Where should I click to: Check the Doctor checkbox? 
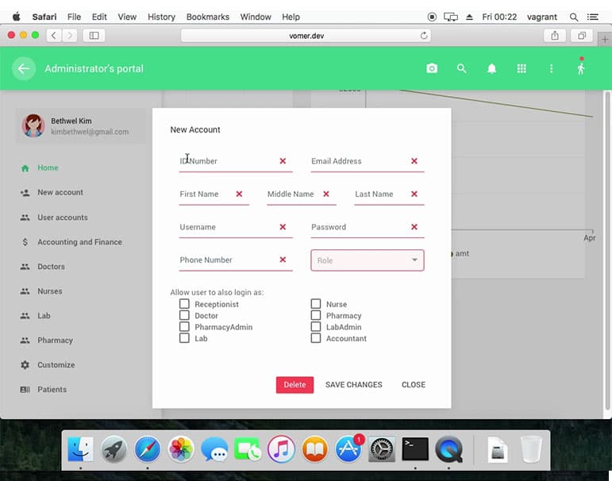click(184, 315)
